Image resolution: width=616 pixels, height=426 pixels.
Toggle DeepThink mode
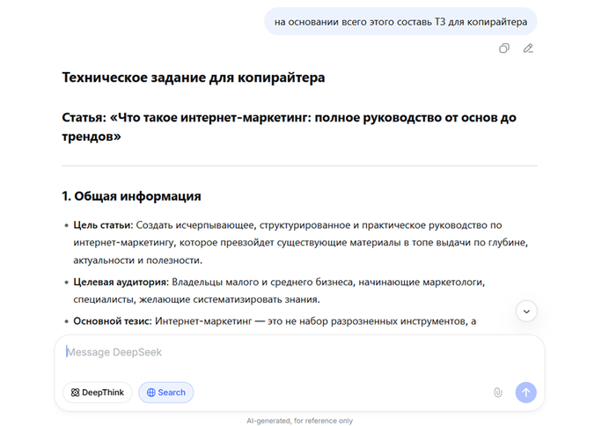(98, 393)
